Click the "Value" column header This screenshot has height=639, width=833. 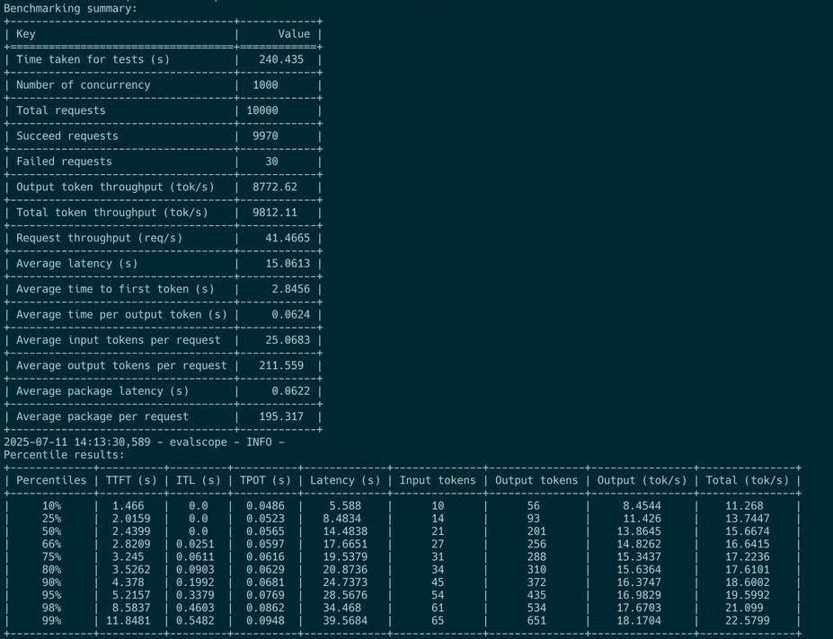click(x=297, y=33)
